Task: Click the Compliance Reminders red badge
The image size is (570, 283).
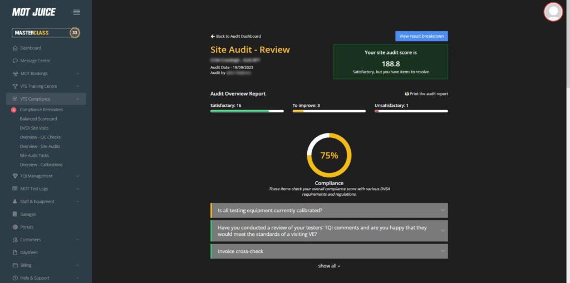Action: click(x=14, y=110)
